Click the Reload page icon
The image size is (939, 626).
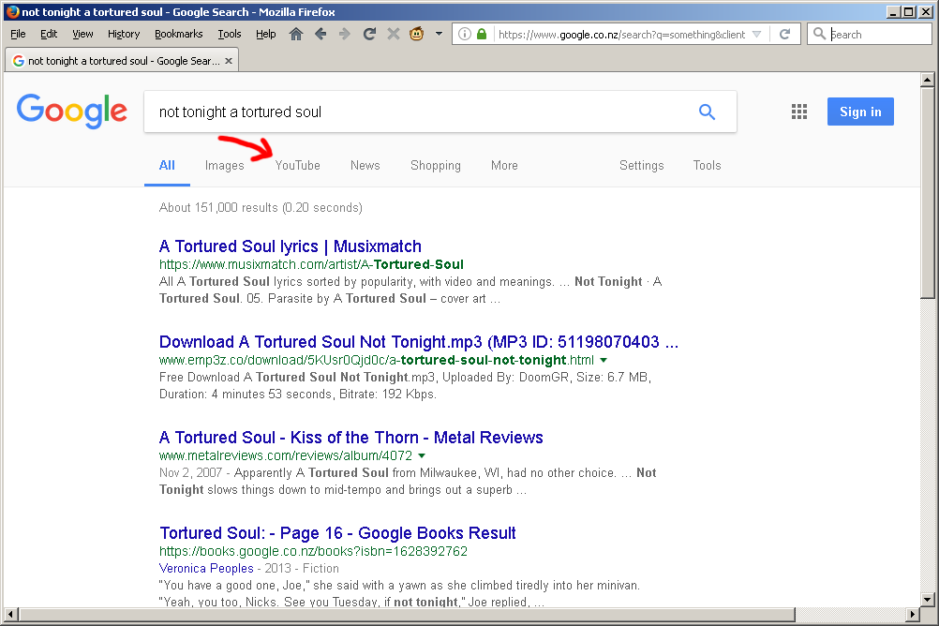(x=369, y=34)
